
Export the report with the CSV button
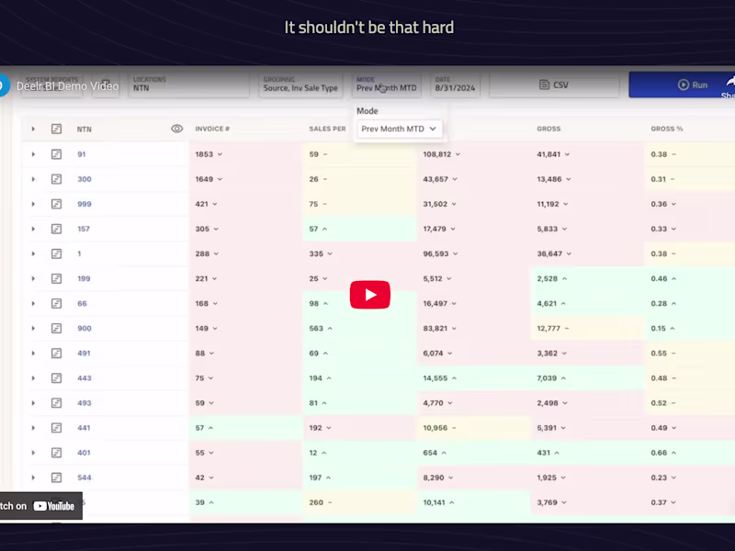(x=554, y=84)
